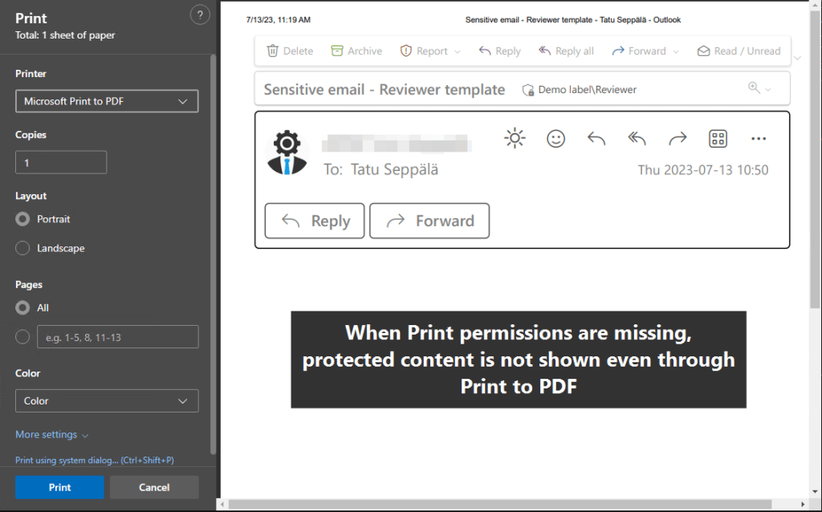Select Portrait layout orientation
Image resolution: width=822 pixels, height=512 pixels.
pyautogui.click(x=22, y=218)
